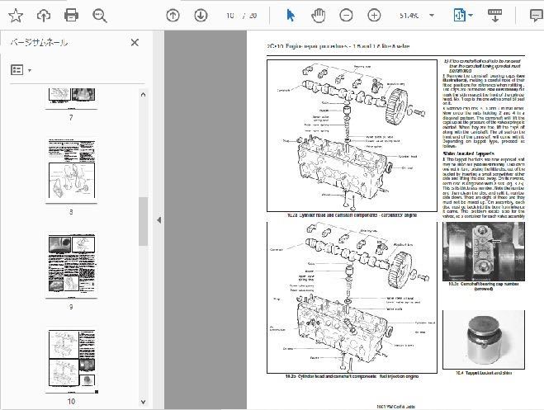Select the page 9 thumbnail
This screenshot has width=544, height=410.
tap(71, 266)
